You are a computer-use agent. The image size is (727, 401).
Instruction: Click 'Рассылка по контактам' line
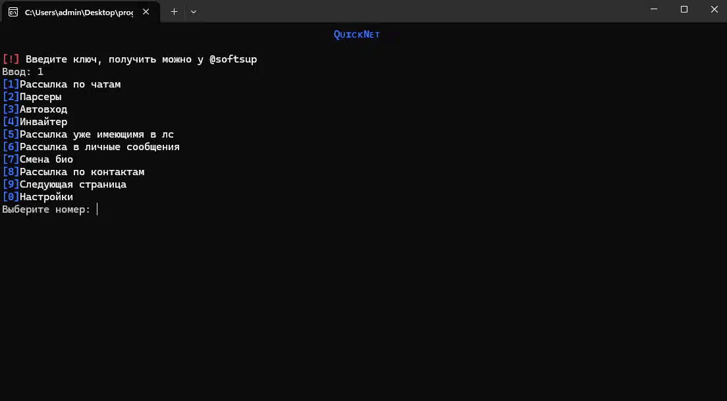click(73, 172)
